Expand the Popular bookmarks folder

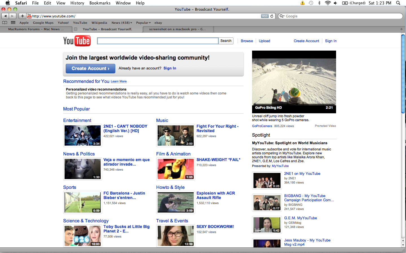tap(143, 23)
